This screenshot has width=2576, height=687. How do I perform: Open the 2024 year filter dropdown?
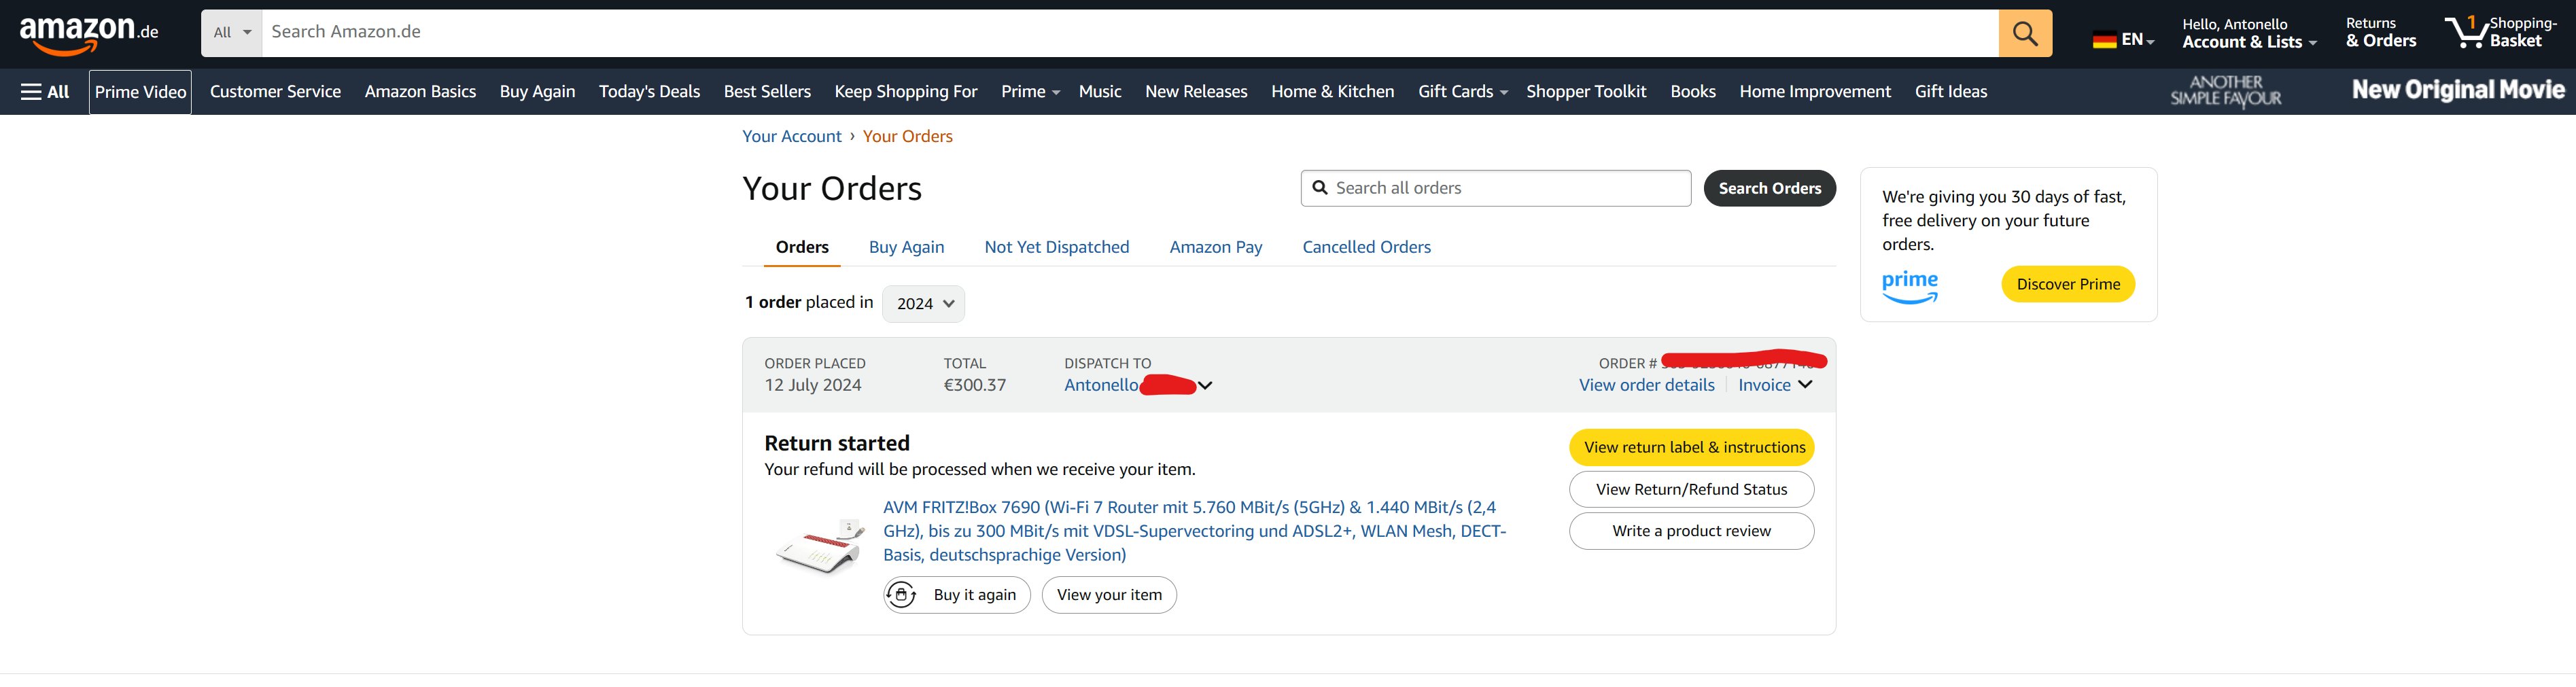[x=923, y=304]
